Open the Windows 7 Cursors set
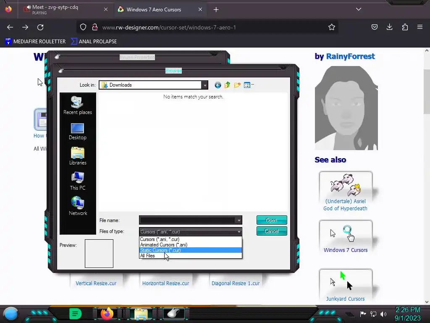This screenshot has width=430, height=323. coord(346,237)
